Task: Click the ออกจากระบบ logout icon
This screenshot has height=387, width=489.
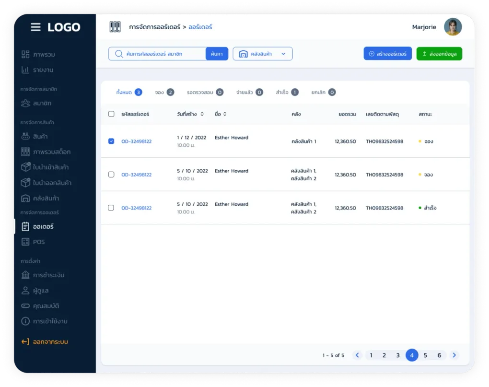Action: coord(25,342)
